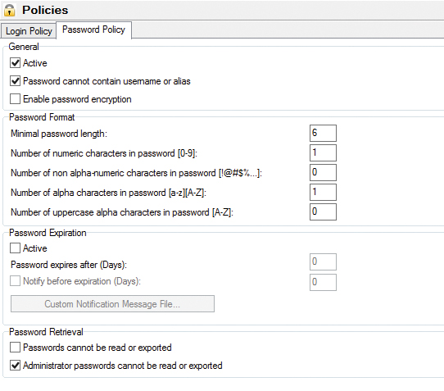
Task: Click the Notify before expiration days field
Action: pos(323,282)
